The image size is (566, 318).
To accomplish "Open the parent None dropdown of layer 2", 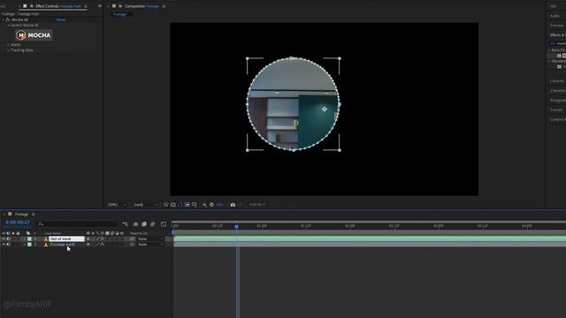I will (150, 245).
